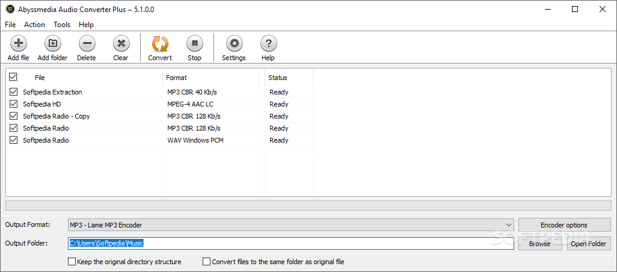Click the Add folder toolbar icon

point(52,44)
